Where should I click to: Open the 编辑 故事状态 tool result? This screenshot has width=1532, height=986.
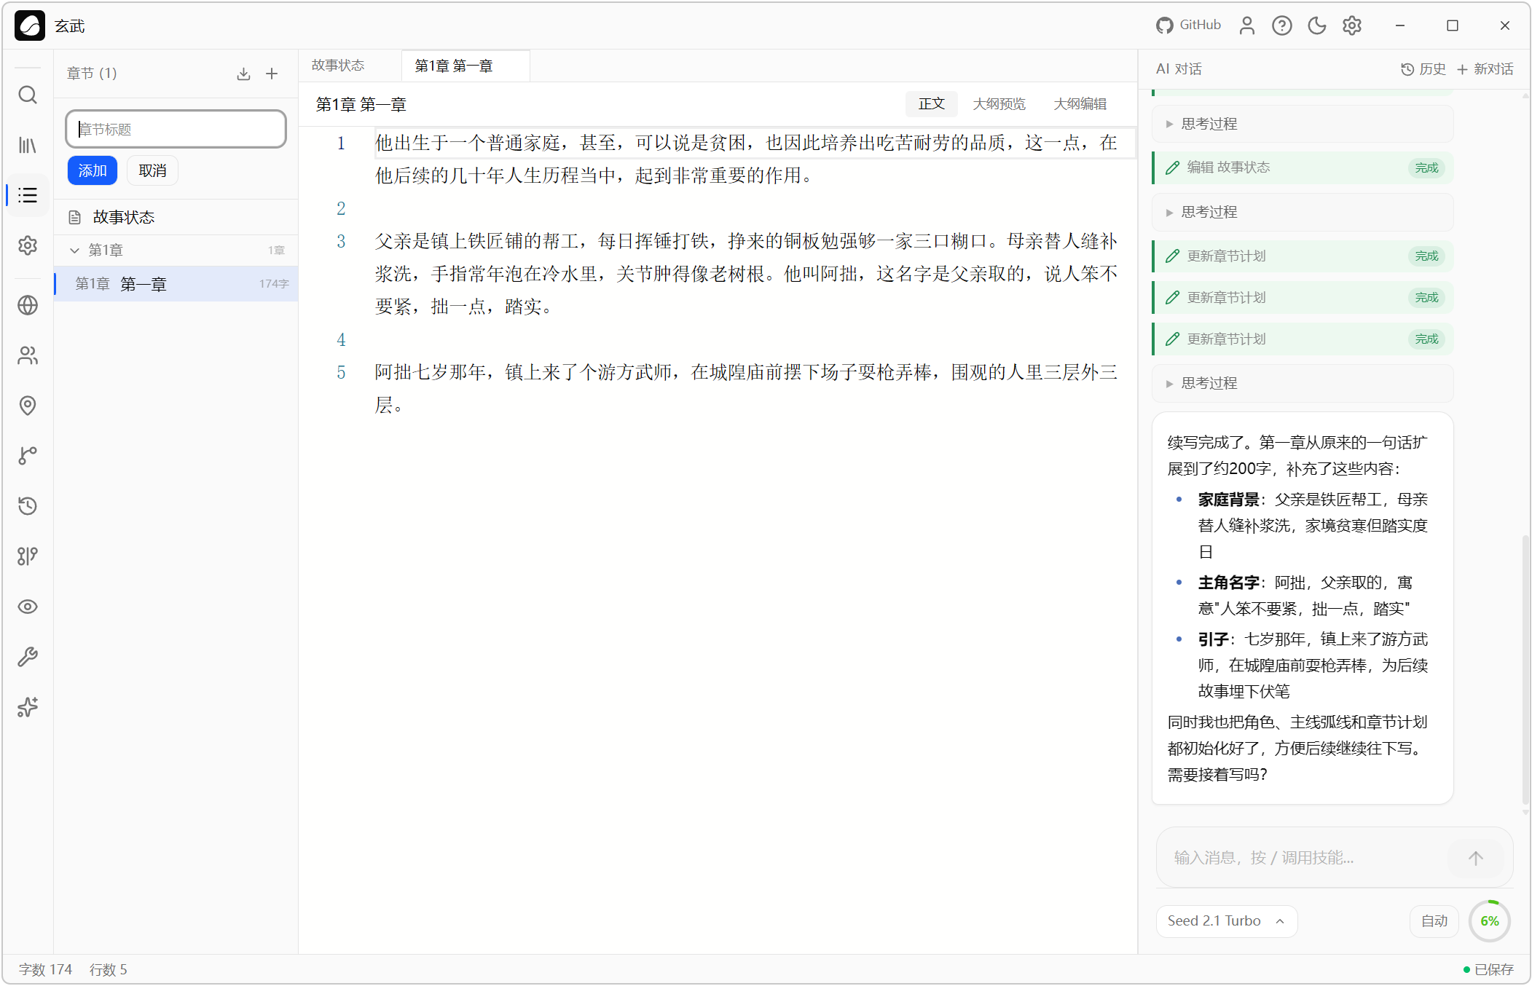[x=1303, y=167]
